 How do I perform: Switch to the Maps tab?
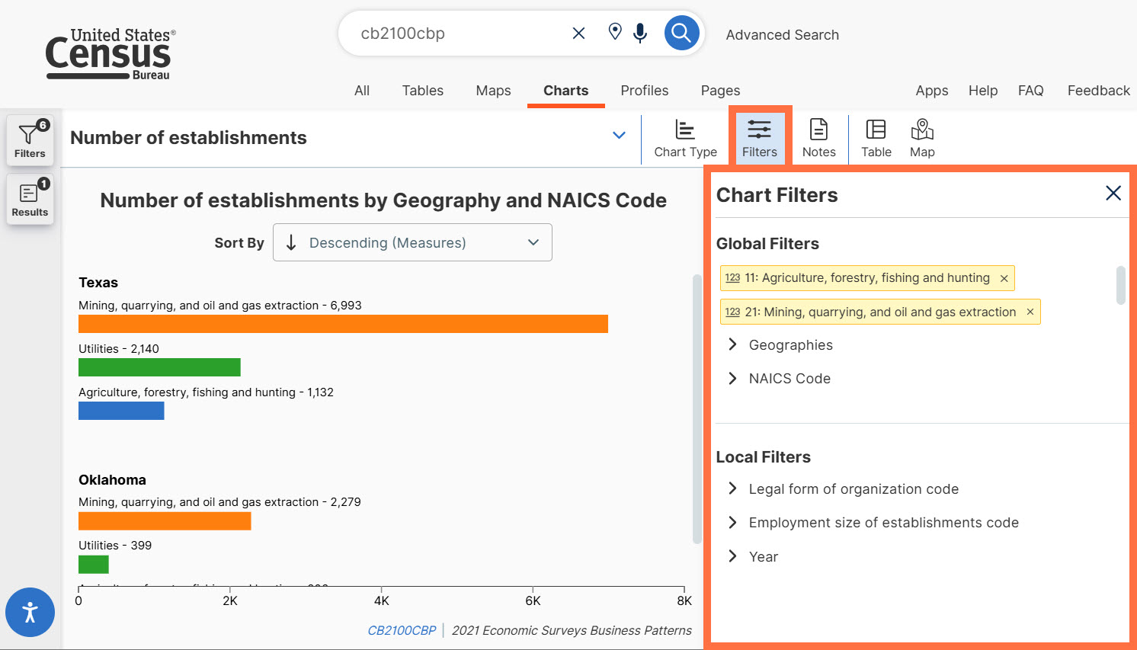pyautogui.click(x=493, y=91)
